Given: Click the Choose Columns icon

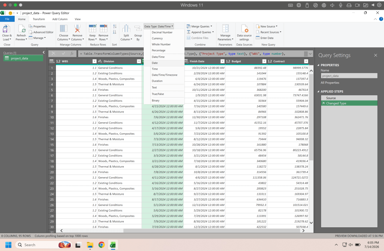Looking at the screenshot, I should point(64,29).
